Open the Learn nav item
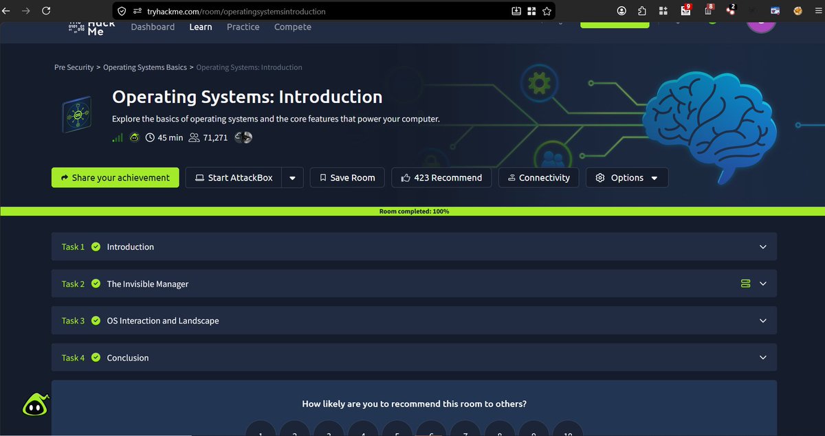 tap(201, 27)
